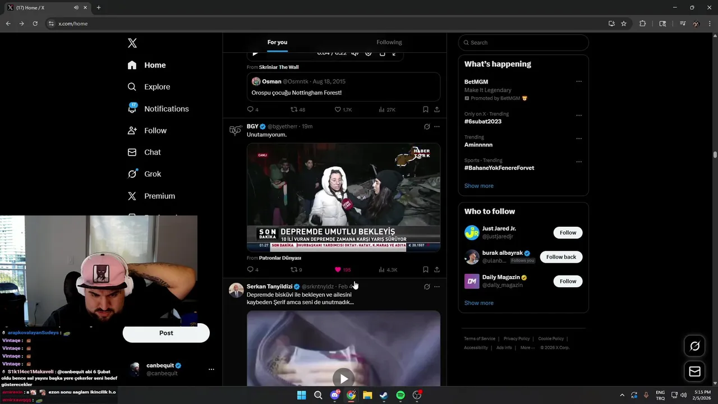This screenshot has height=404, width=718.
Task: Open more options for Aminnnnn trend
Action: [579, 139]
